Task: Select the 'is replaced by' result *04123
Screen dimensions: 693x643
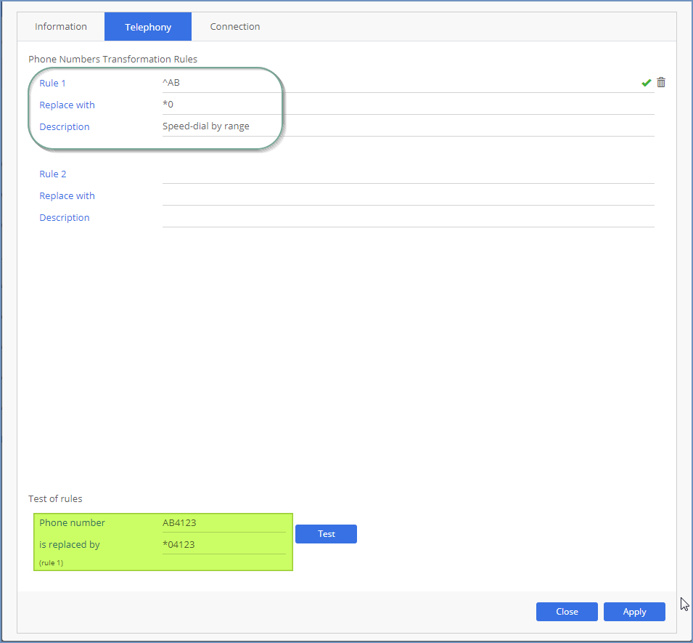Action: pos(224,545)
